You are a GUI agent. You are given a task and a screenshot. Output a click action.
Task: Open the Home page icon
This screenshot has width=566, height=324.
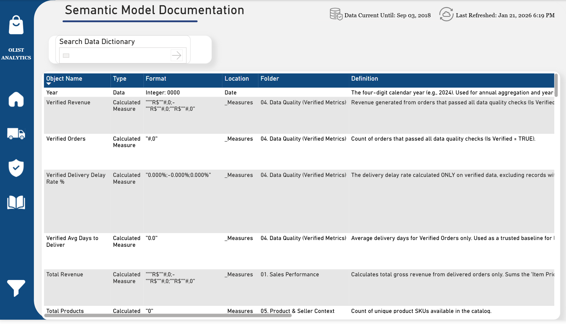(16, 99)
